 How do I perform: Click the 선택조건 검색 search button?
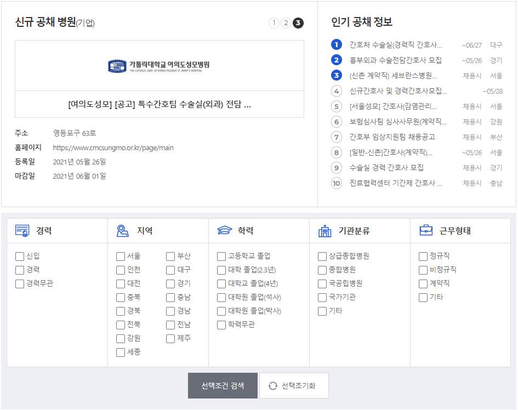223,385
